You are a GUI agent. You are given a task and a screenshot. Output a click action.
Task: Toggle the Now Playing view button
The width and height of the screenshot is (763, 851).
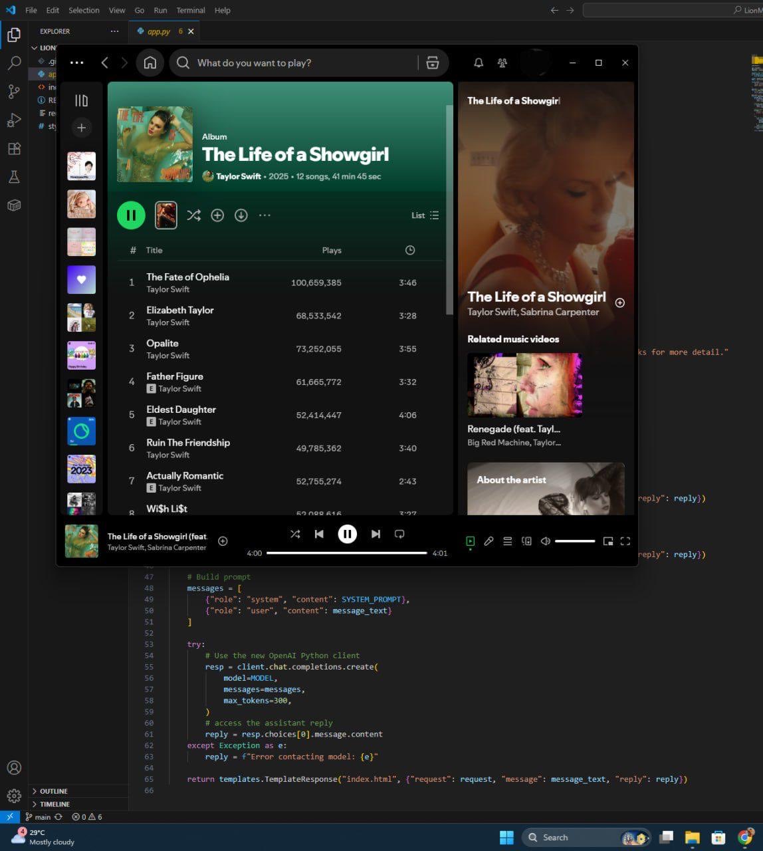[x=470, y=541]
